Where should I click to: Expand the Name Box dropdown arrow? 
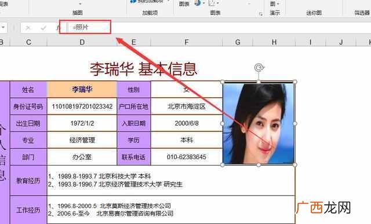[3, 27]
